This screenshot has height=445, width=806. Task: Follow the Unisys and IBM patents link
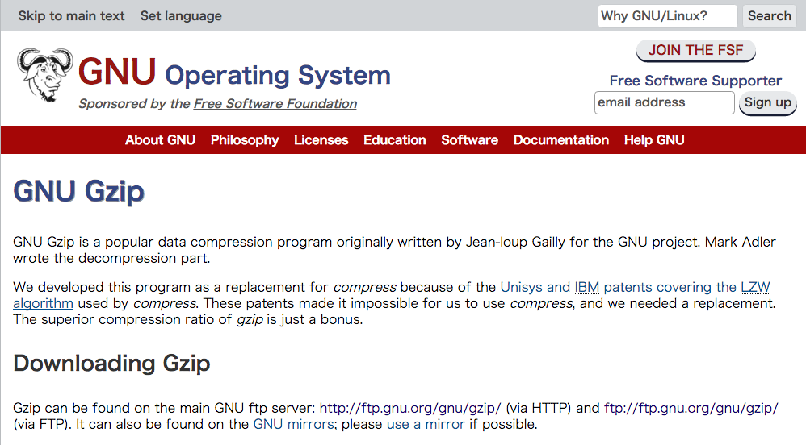click(635, 288)
